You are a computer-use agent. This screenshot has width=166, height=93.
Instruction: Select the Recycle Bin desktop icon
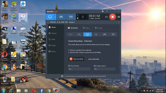[x=5, y=80]
